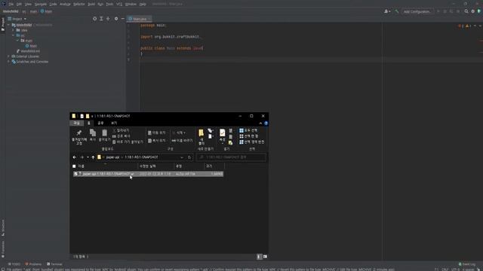483x271 pixels.
Task: Expand the .idea folder node
Action: point(14,30)
